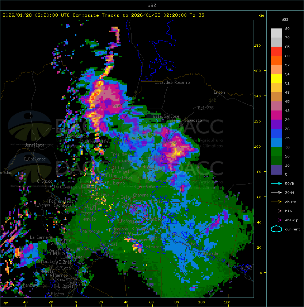Click the 'Encon' place label
The width and height of the screenshot is (304, 307).
[219, 92]
